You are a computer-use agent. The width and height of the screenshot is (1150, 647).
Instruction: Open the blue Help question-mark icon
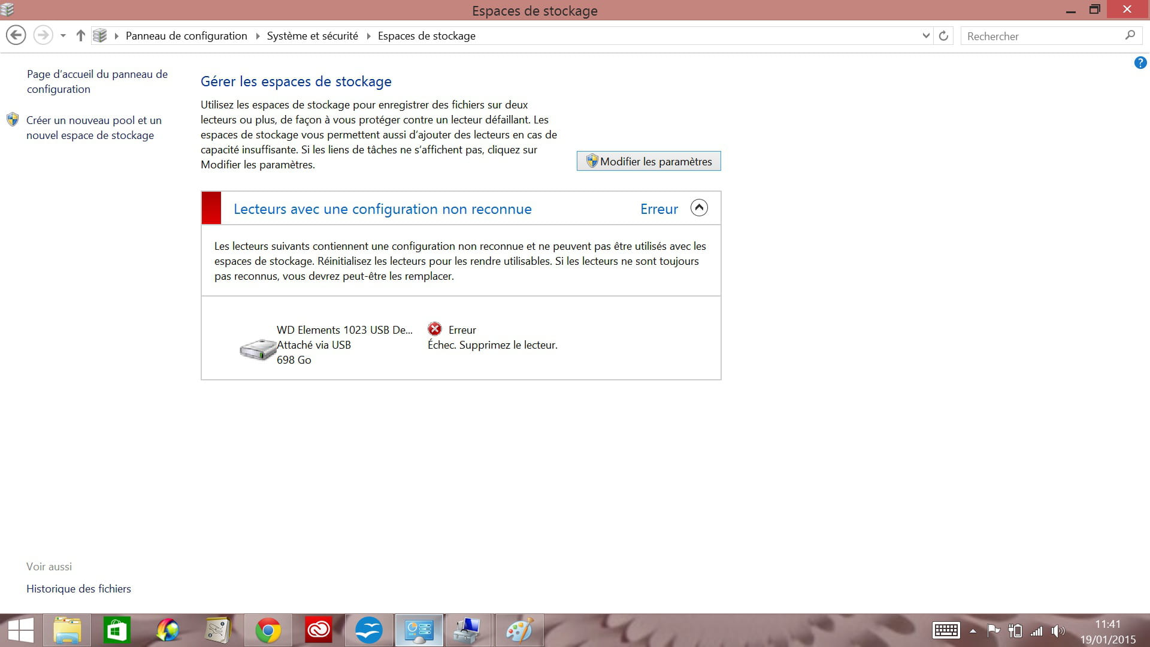[1140, 62]
